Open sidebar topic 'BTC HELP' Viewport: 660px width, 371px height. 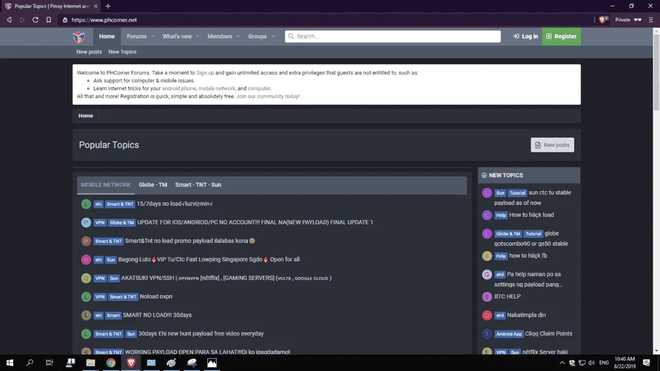coord(507,296)
